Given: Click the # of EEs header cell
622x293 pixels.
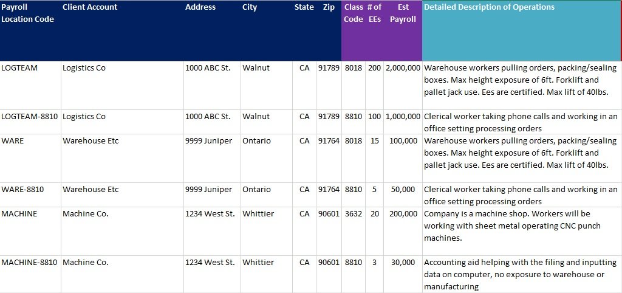Looking at the screenshot, I should 374,30.
